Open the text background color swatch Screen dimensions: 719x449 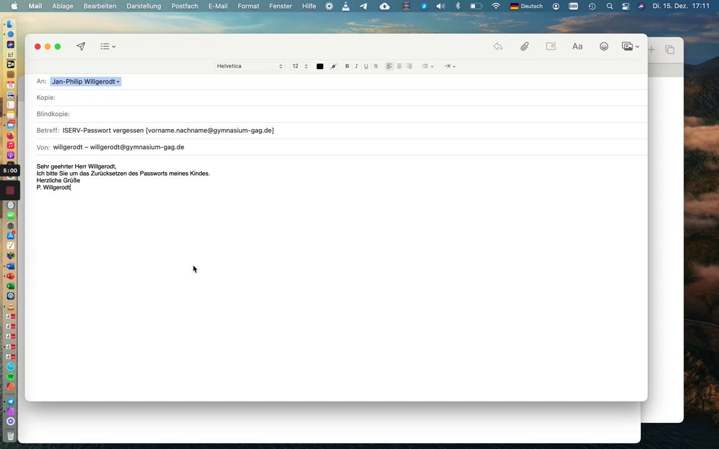tap(333, 67)
